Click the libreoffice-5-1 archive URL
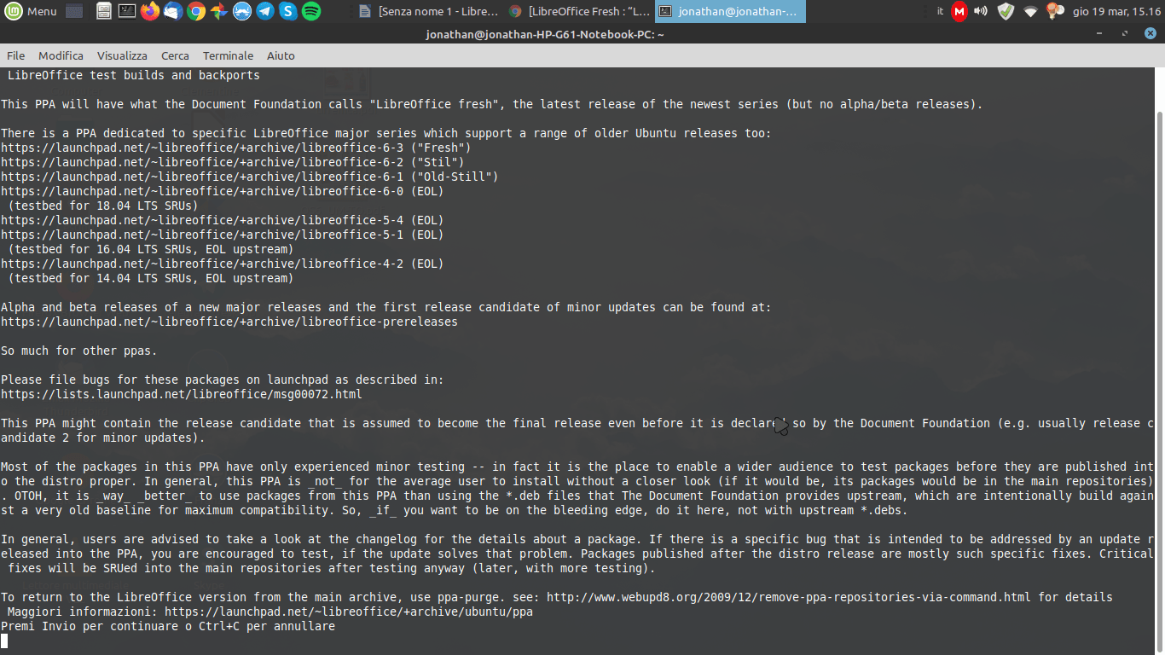This screenshot has height=655, width=1165. pos(201,235)
